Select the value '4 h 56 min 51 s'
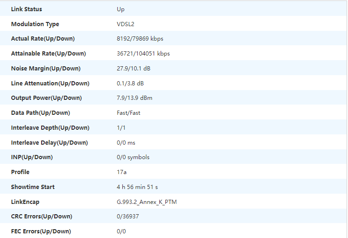The width and height of the screenshot is (348, 238). tap(137, 187)
